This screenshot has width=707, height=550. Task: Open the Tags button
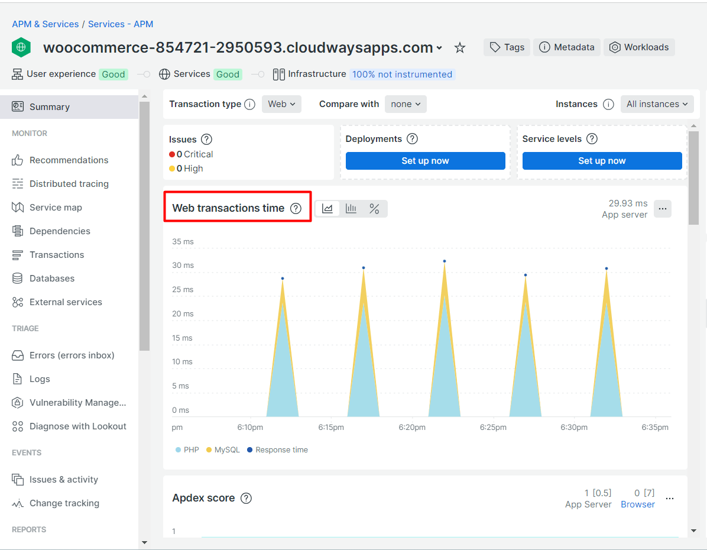tap(507, 47)
